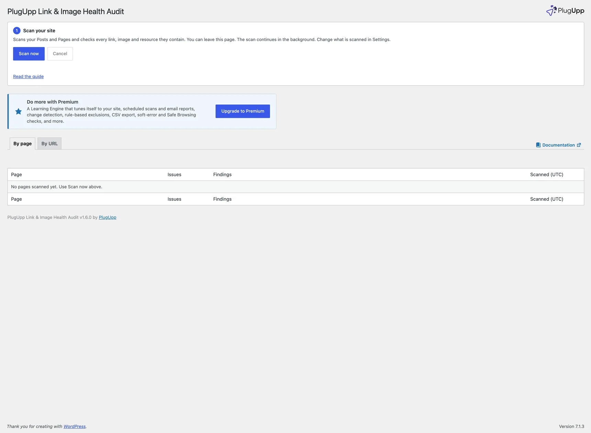
Task: Click Upgrade to Premium button
Action: tap(243, 111)
